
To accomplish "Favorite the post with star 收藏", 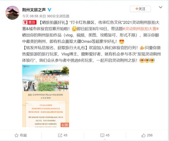I will pos(21,135).
